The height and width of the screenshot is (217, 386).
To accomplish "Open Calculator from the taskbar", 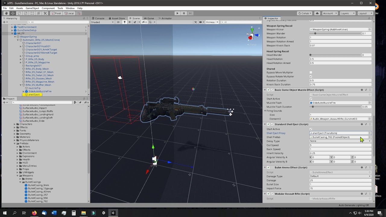I will click(x=74, y=213).
